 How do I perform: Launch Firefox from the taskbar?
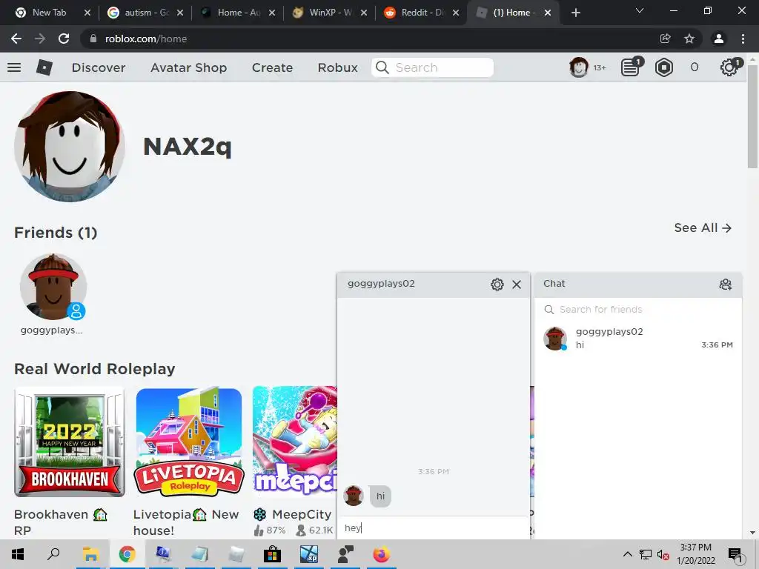click(x=382, y=554)
